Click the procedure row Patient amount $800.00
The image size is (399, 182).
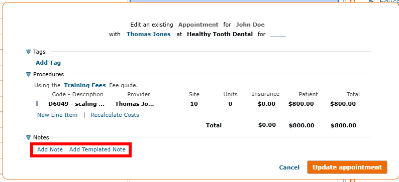[x=301, y=104]
